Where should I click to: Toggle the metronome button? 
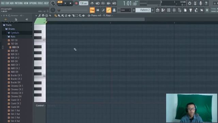92,3
